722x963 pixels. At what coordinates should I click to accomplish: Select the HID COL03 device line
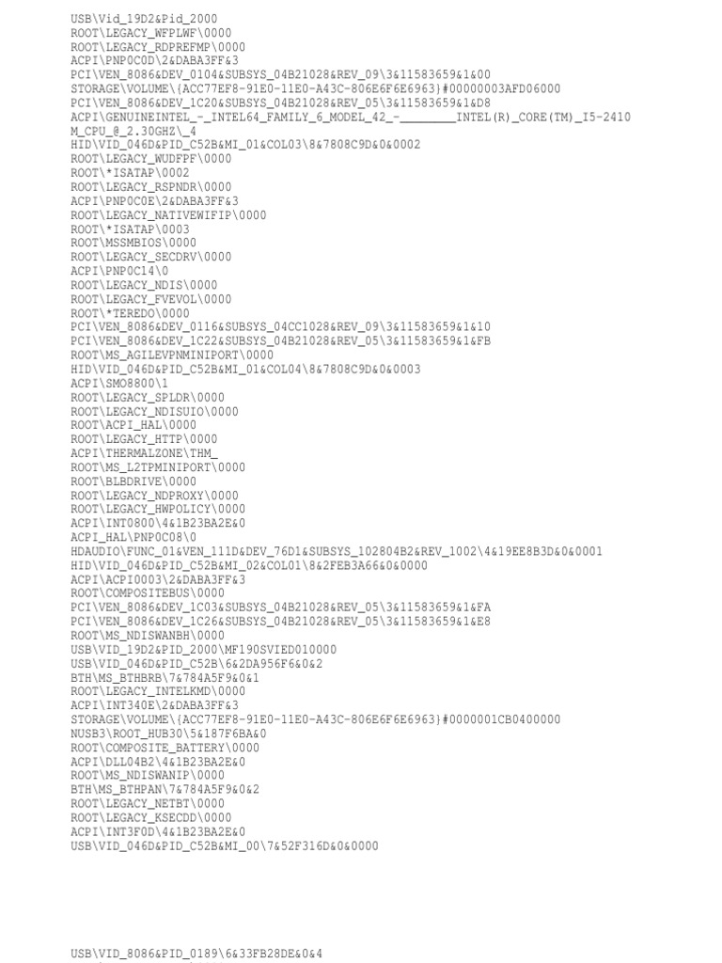(245, 145)
